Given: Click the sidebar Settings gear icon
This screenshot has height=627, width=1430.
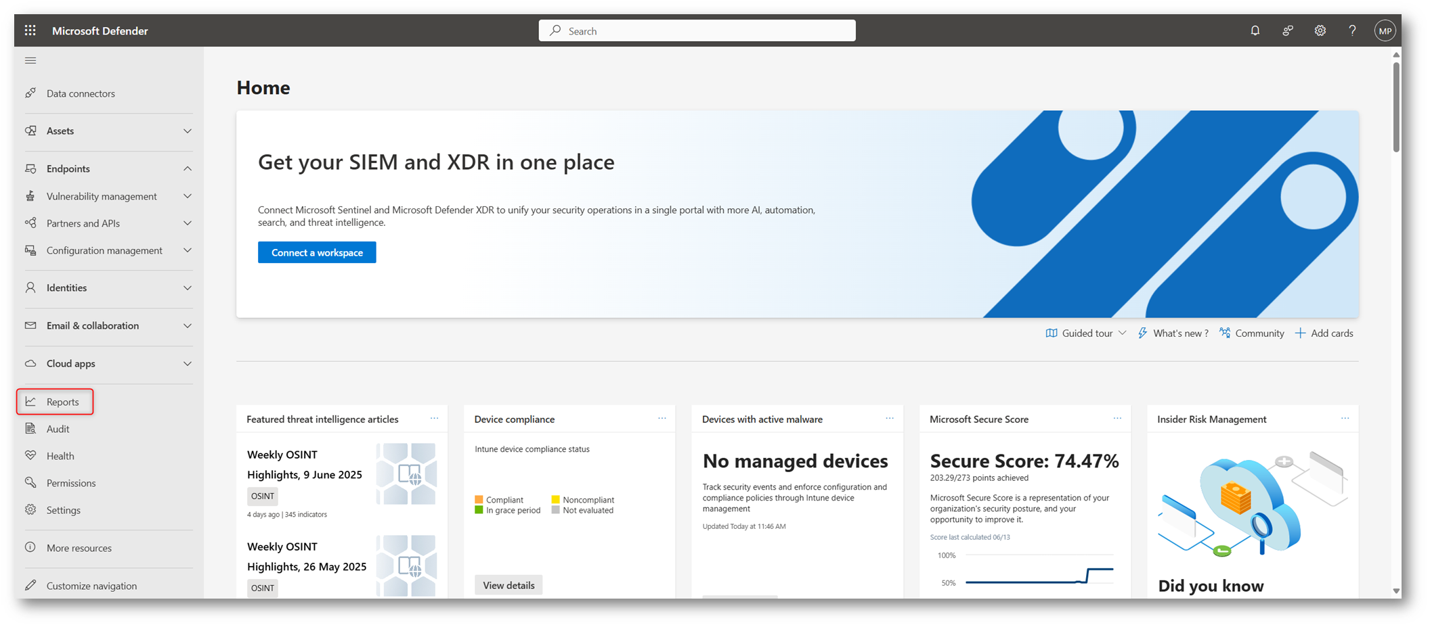Looking at the screenshot, I should 30,510.
